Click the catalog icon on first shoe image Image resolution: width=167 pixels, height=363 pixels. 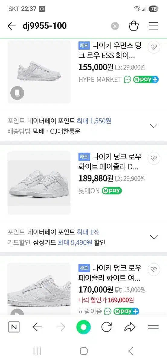tap(17, 93)
